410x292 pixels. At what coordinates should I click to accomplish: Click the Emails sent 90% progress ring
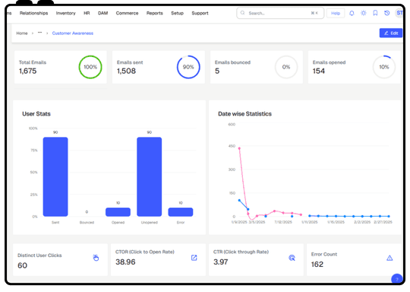click(188, 67)
